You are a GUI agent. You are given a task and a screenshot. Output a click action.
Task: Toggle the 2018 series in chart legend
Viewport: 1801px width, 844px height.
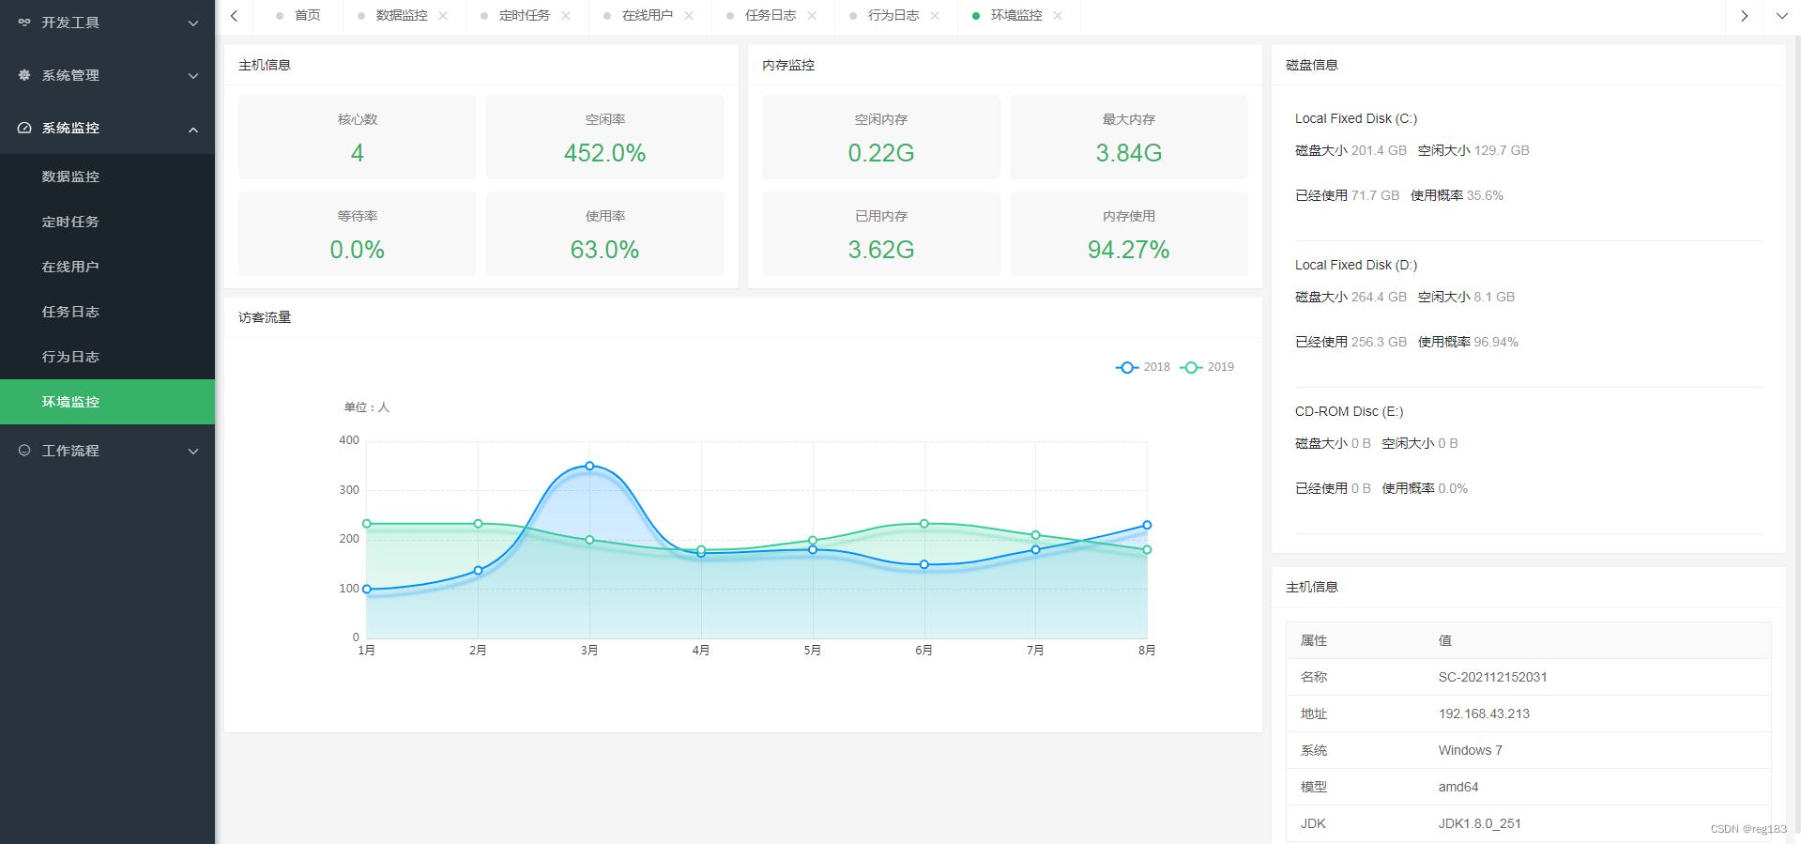pos(1143,367)
